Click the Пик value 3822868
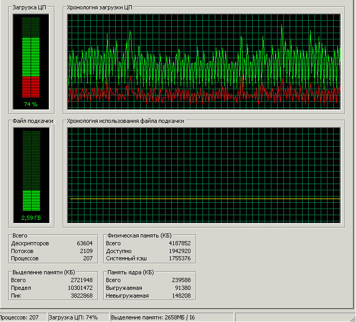 click(x=82, y=296)
